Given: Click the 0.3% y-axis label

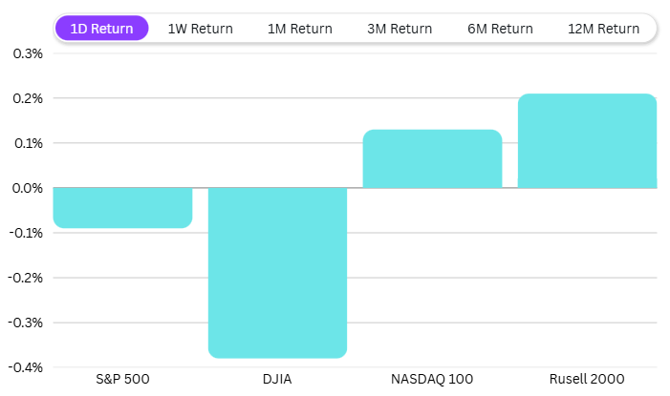Looking at the screenshot, I should pos(28,53).
